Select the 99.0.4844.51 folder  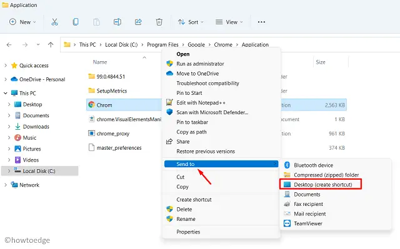pos(111,77)
